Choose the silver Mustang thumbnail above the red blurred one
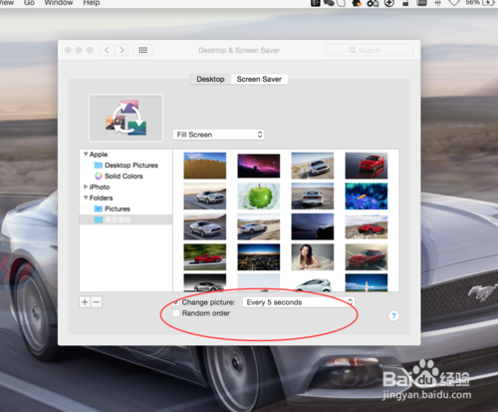This screenshot has width=498, height=412. pos(205,226)
